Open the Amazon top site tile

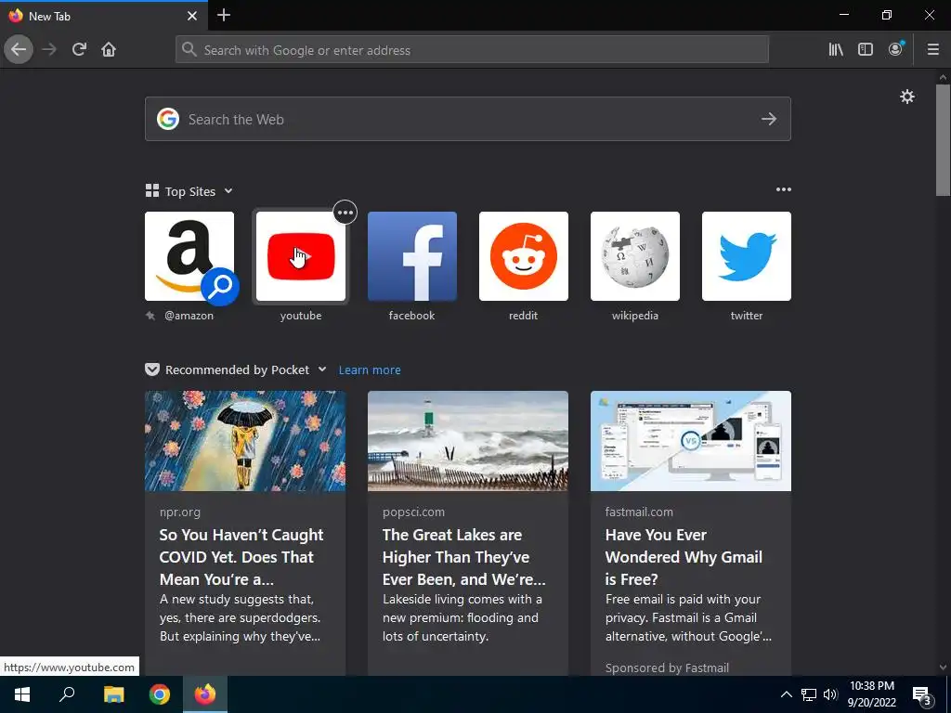pyautogui.click(x=189, y=256)
